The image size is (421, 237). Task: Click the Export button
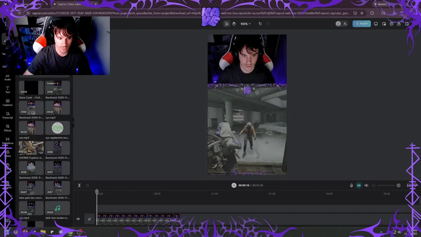pyautogui.click(x=361, y=24)
